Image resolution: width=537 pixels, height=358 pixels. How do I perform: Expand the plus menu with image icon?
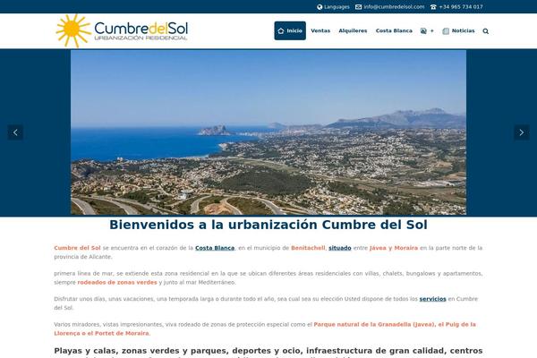coord(427,30)
